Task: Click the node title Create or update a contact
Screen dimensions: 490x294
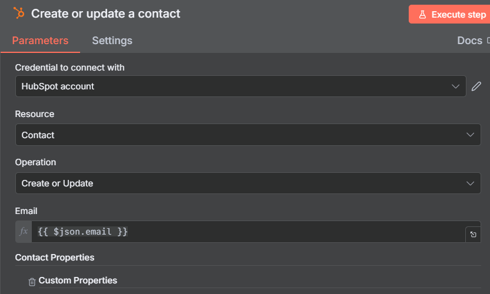Action: (105, 14)
